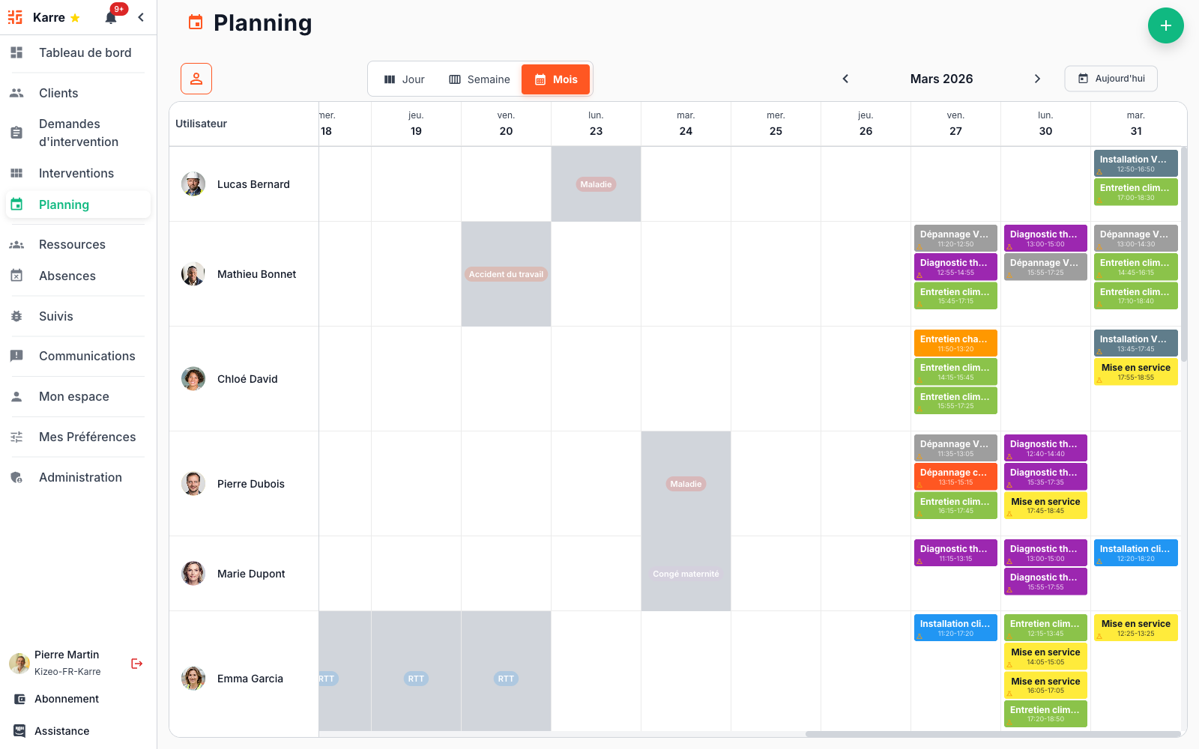Viewport: 1199px width, 749px height.
Task: Open the Ressources panel icon
Action: coord(16,244)
